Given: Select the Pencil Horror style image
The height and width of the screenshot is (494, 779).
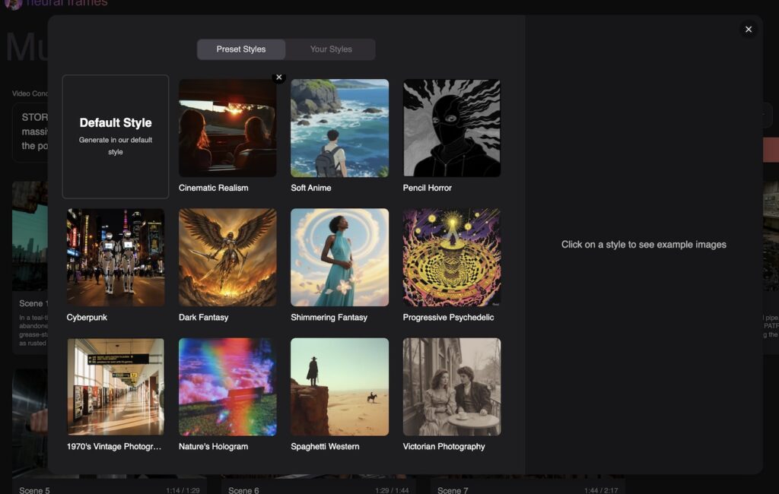Looking at the screenshot, I should coord(452,128).
